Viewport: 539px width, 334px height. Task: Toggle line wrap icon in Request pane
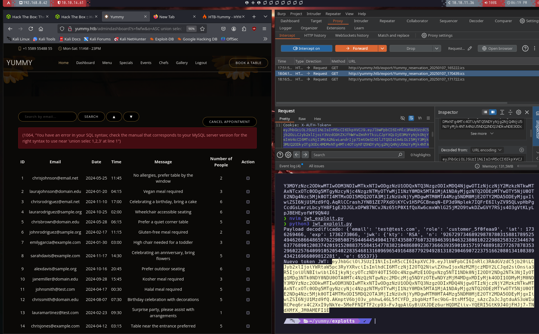point(411,118)
